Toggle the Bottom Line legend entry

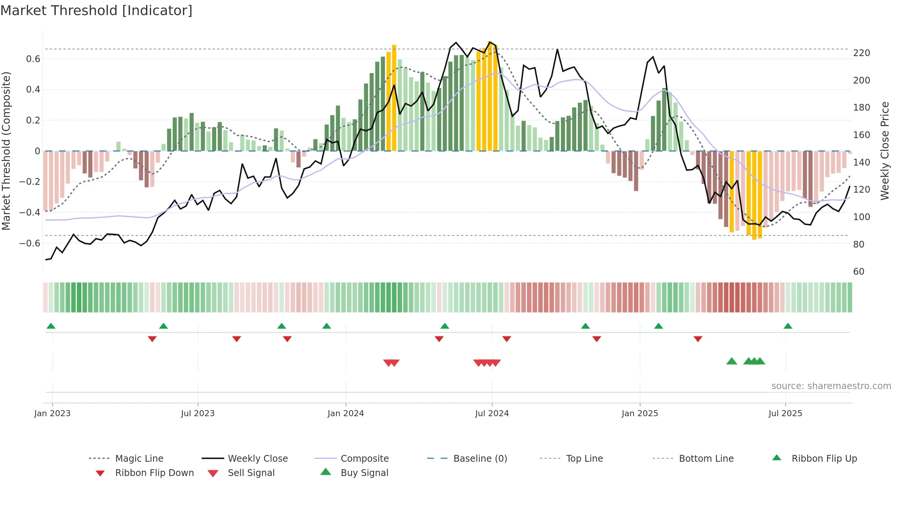(693, 458)
